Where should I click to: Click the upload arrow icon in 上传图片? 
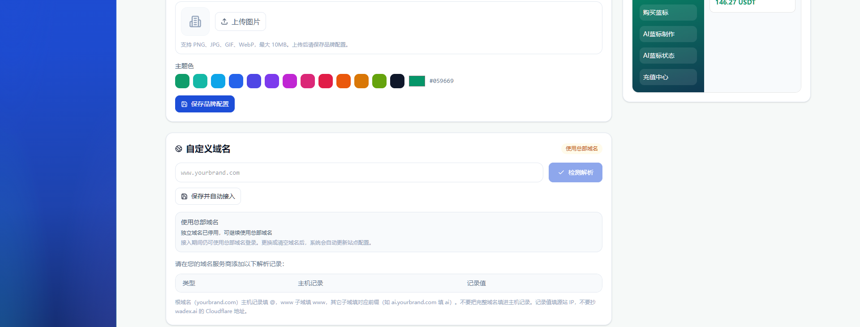(x=224, y=22)
